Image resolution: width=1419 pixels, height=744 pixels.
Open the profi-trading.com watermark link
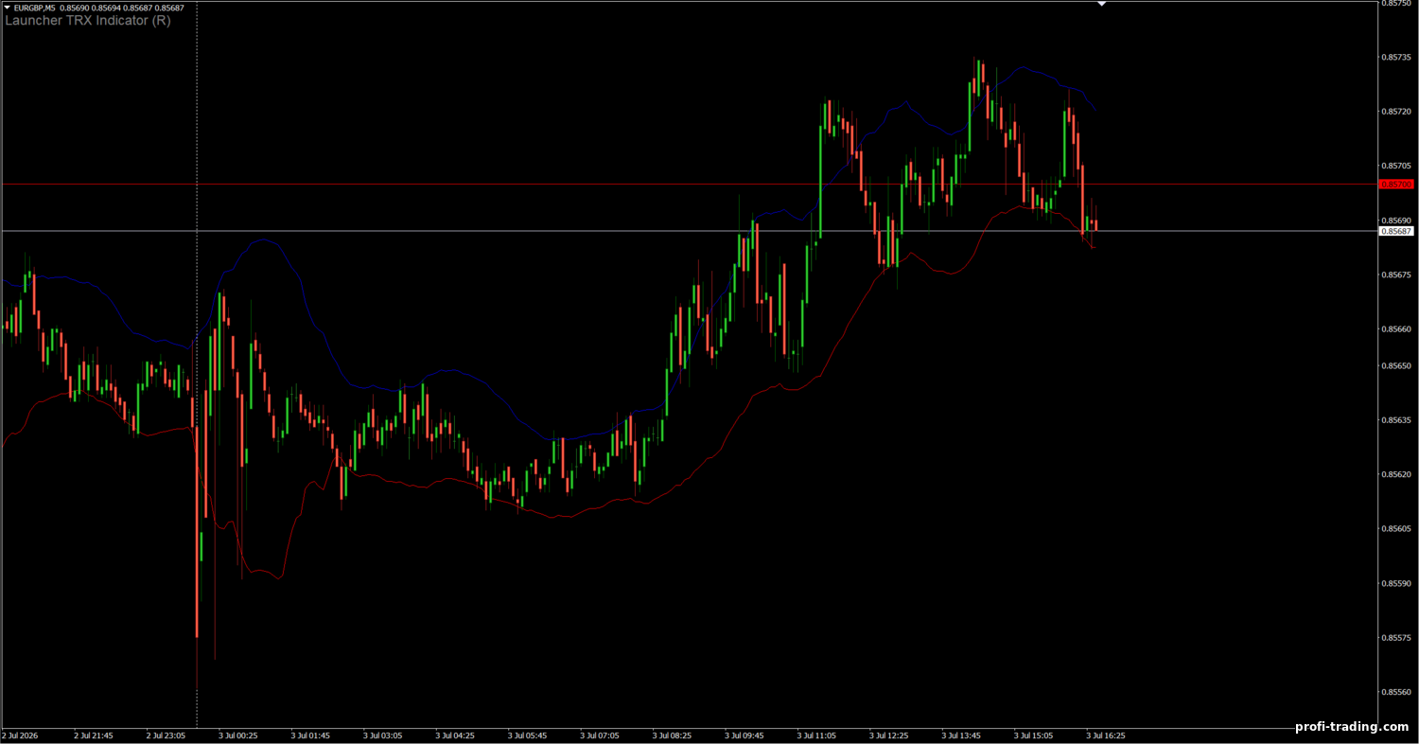pyautogui.click(x=1352, y=727)
